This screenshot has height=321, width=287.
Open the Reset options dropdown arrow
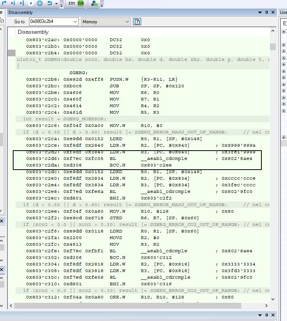tap(56, 3)
